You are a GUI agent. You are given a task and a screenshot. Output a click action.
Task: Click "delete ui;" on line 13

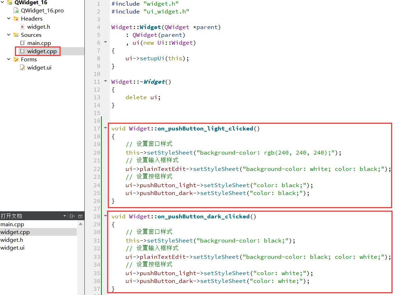tap(143, 98)
